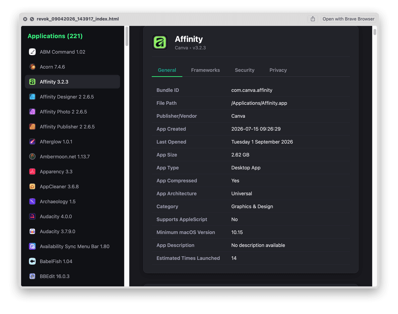Click the AppCleaner app icon
This screenshot has height=314, width=398.
pyautogui.click(x=32, y=186)
